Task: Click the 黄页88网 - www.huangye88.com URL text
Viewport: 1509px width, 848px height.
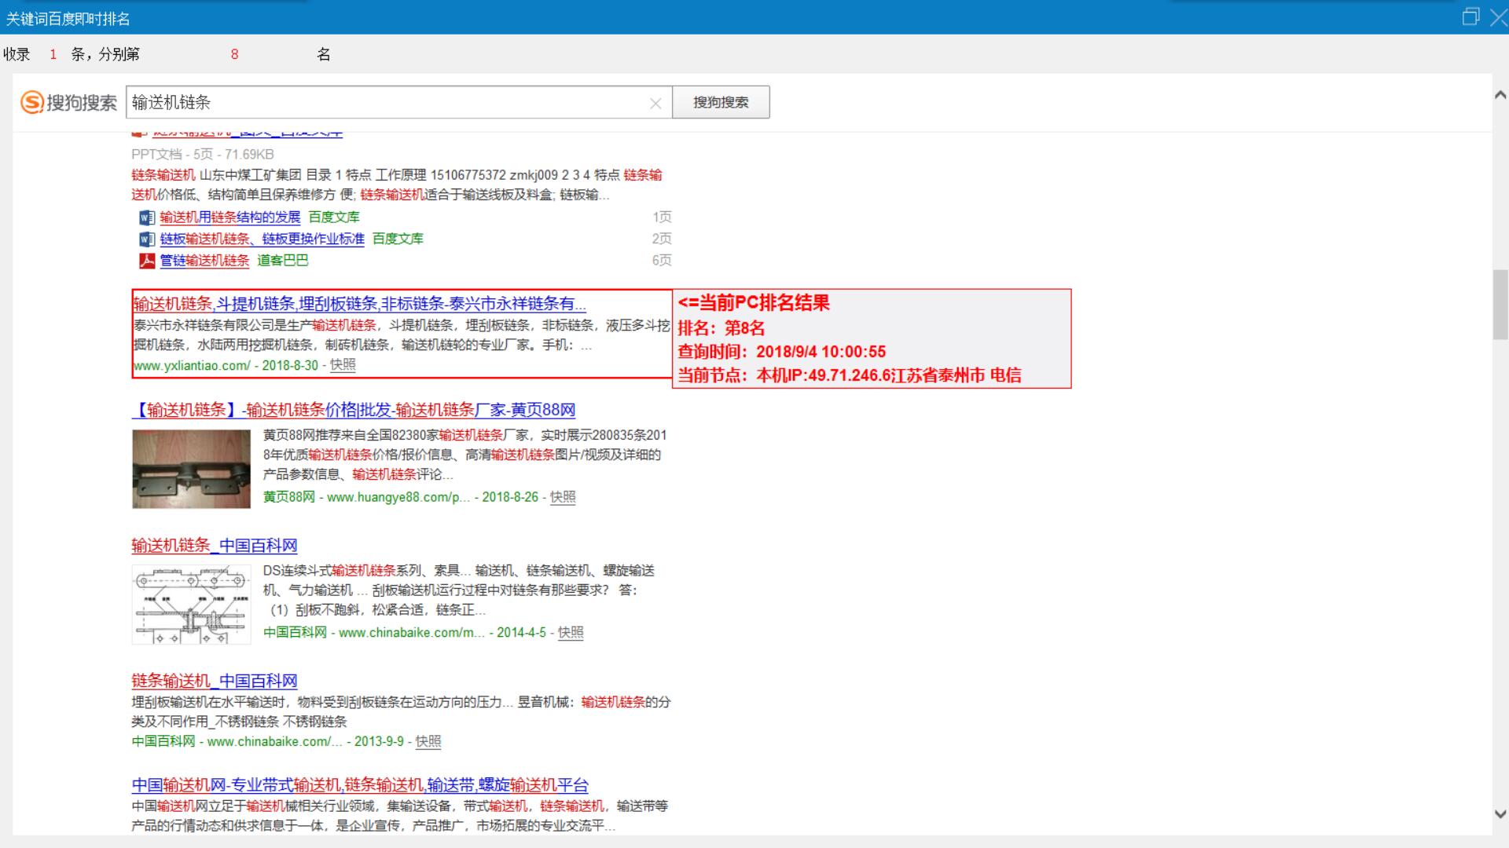Action: pyautogui.click(x=367, y=497)
